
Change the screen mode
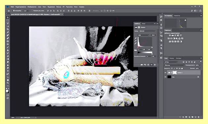point(8,98)
